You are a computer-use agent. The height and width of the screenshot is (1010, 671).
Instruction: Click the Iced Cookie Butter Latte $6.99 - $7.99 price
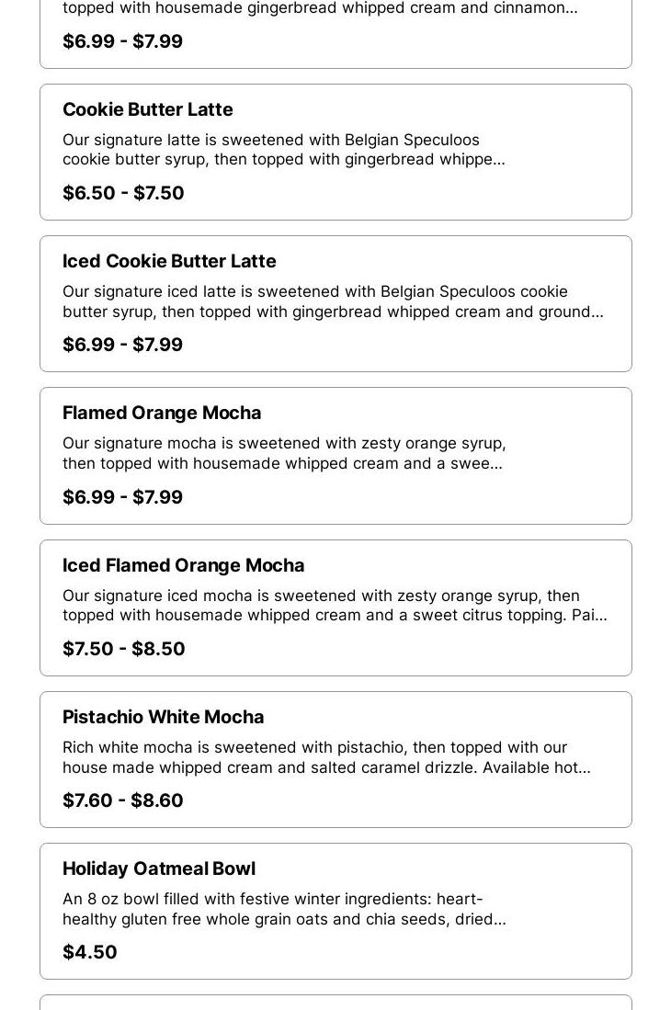[123, 344]
